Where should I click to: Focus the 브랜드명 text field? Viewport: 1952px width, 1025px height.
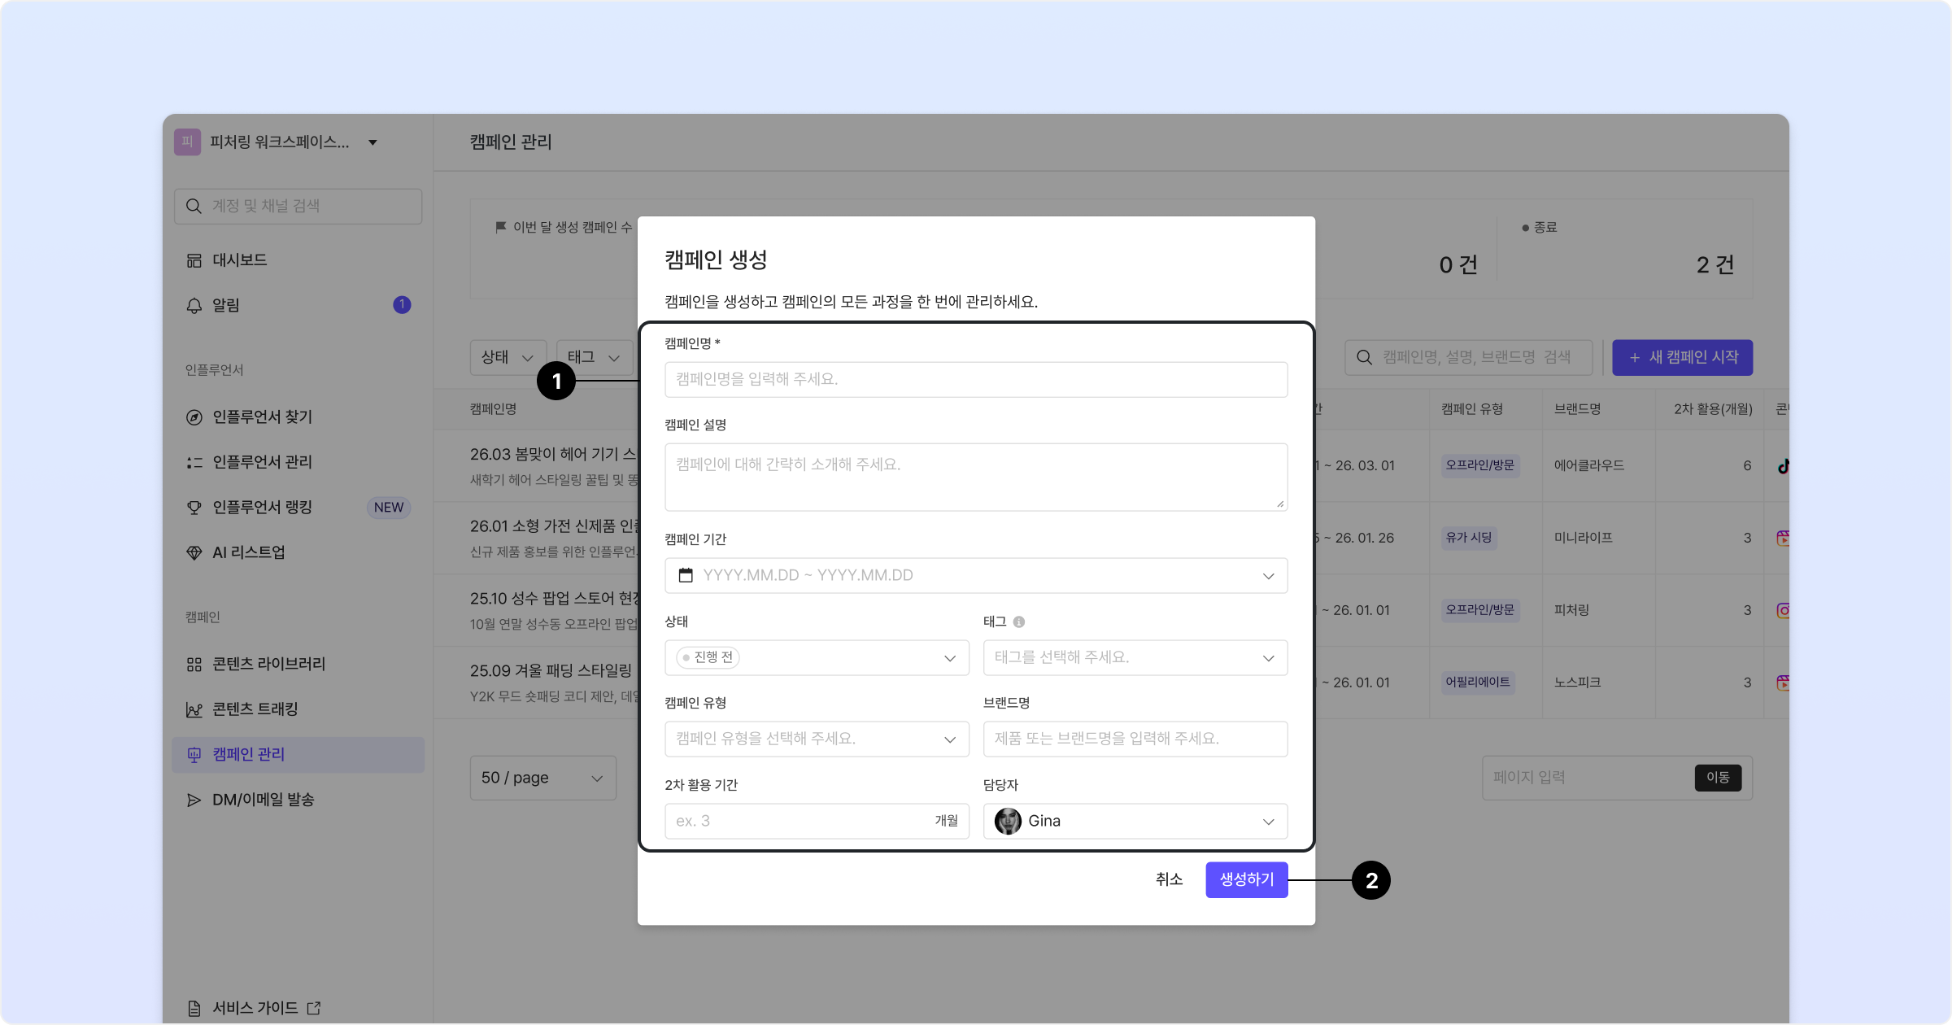coord(1135,739)
